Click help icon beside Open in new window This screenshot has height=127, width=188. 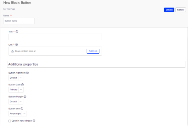point(34,121)
